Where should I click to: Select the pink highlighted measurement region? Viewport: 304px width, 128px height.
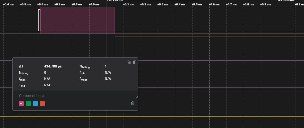point(77,20)
